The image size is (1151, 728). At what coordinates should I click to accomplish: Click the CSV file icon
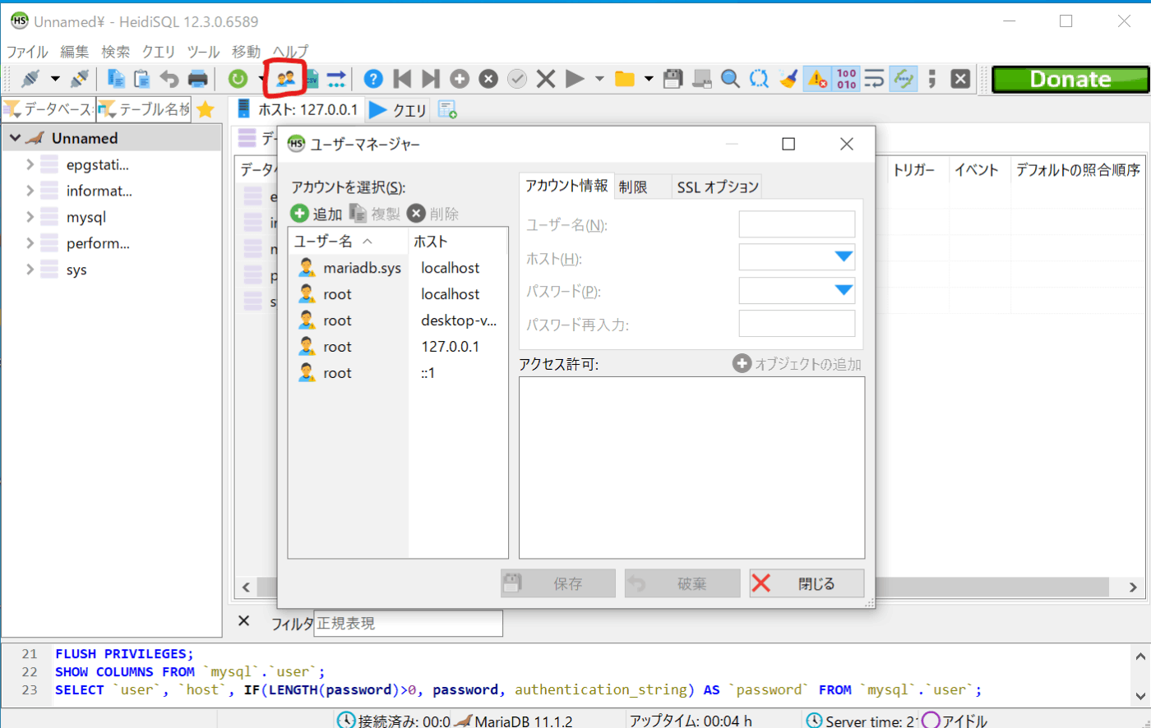pos(312,79)
